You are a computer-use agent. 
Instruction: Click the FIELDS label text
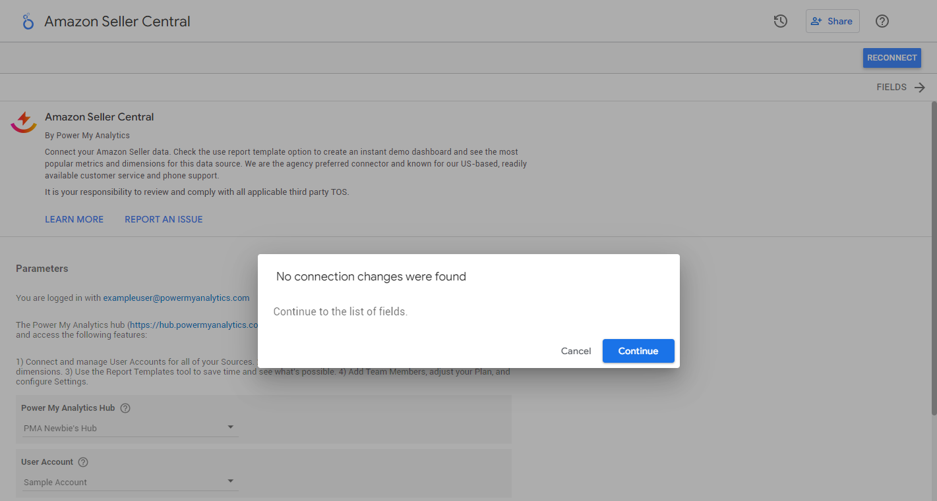coord(891,88)
